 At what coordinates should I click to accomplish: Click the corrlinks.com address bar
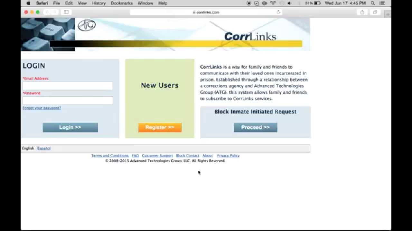click(x=206, y=12)
